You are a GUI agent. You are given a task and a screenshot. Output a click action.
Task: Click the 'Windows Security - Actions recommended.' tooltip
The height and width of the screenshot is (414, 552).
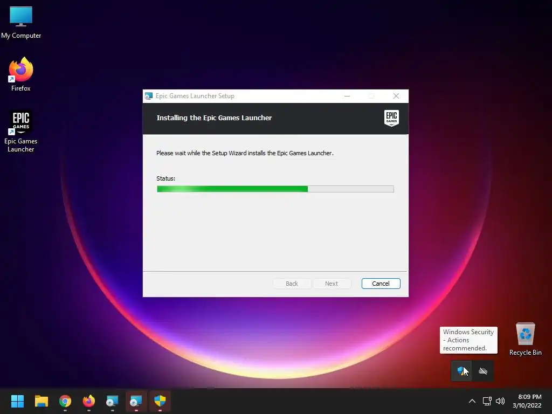[468, 340]
